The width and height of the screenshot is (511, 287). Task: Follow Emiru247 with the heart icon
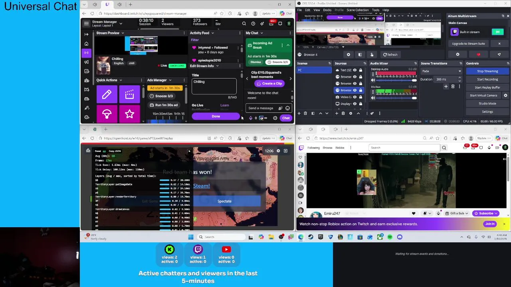[x=414, y=214]
